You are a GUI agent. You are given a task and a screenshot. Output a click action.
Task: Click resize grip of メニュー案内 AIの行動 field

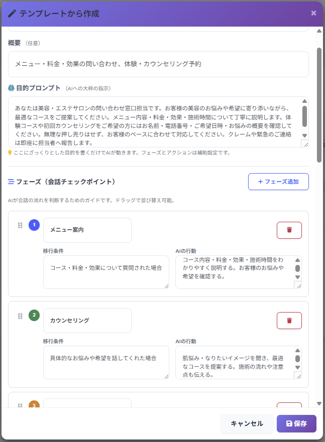pyautogui.click(x=298, y=285)
